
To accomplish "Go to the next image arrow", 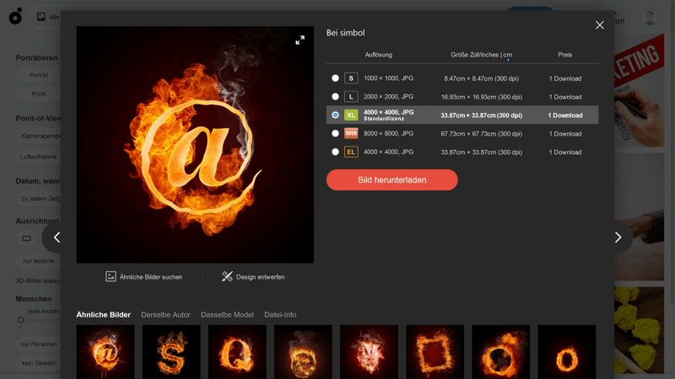I will point(618,238).
